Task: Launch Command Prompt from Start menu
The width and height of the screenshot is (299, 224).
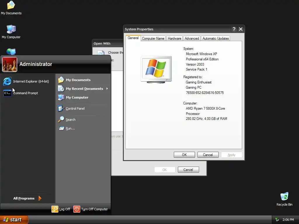Action: [21, 93]
